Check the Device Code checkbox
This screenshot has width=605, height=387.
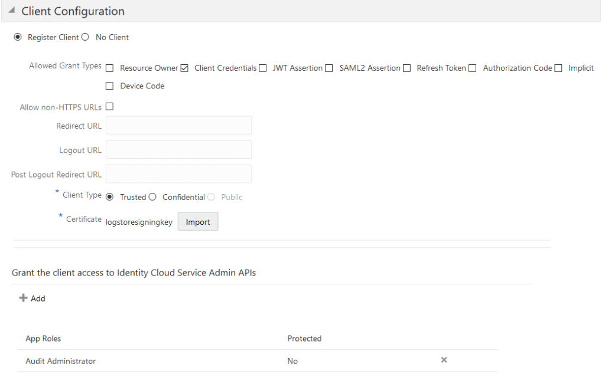tap(109, 86)
